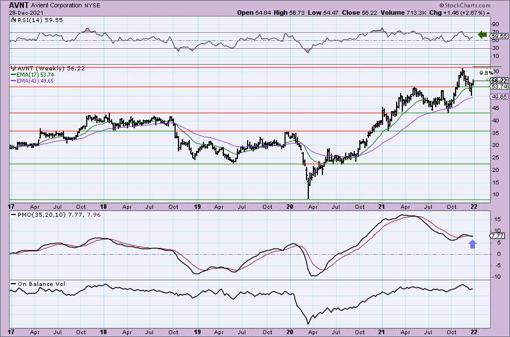Select the Avient Corporation company name
The image size is (510, 337).
56,6
